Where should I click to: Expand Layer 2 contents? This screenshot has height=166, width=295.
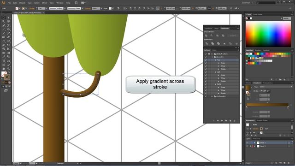[x=254, y=142]
